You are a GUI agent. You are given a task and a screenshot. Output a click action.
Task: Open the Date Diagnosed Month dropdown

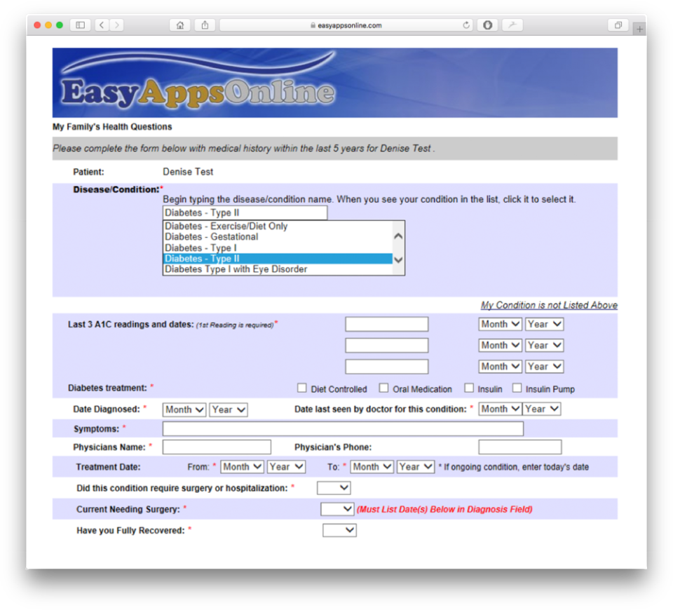184,409
